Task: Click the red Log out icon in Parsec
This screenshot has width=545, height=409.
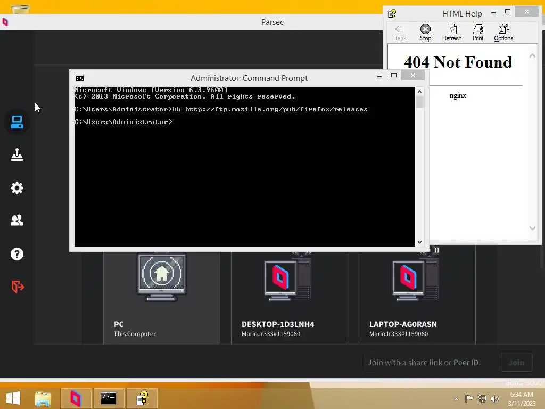Action: (x=18, y=287)
